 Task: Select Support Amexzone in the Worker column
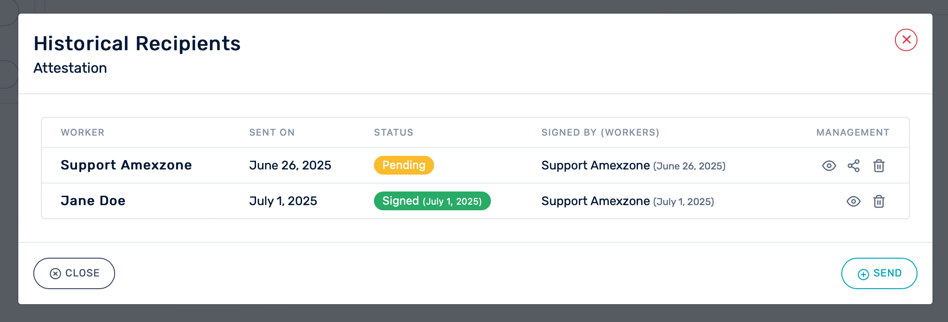coord(126,165)
